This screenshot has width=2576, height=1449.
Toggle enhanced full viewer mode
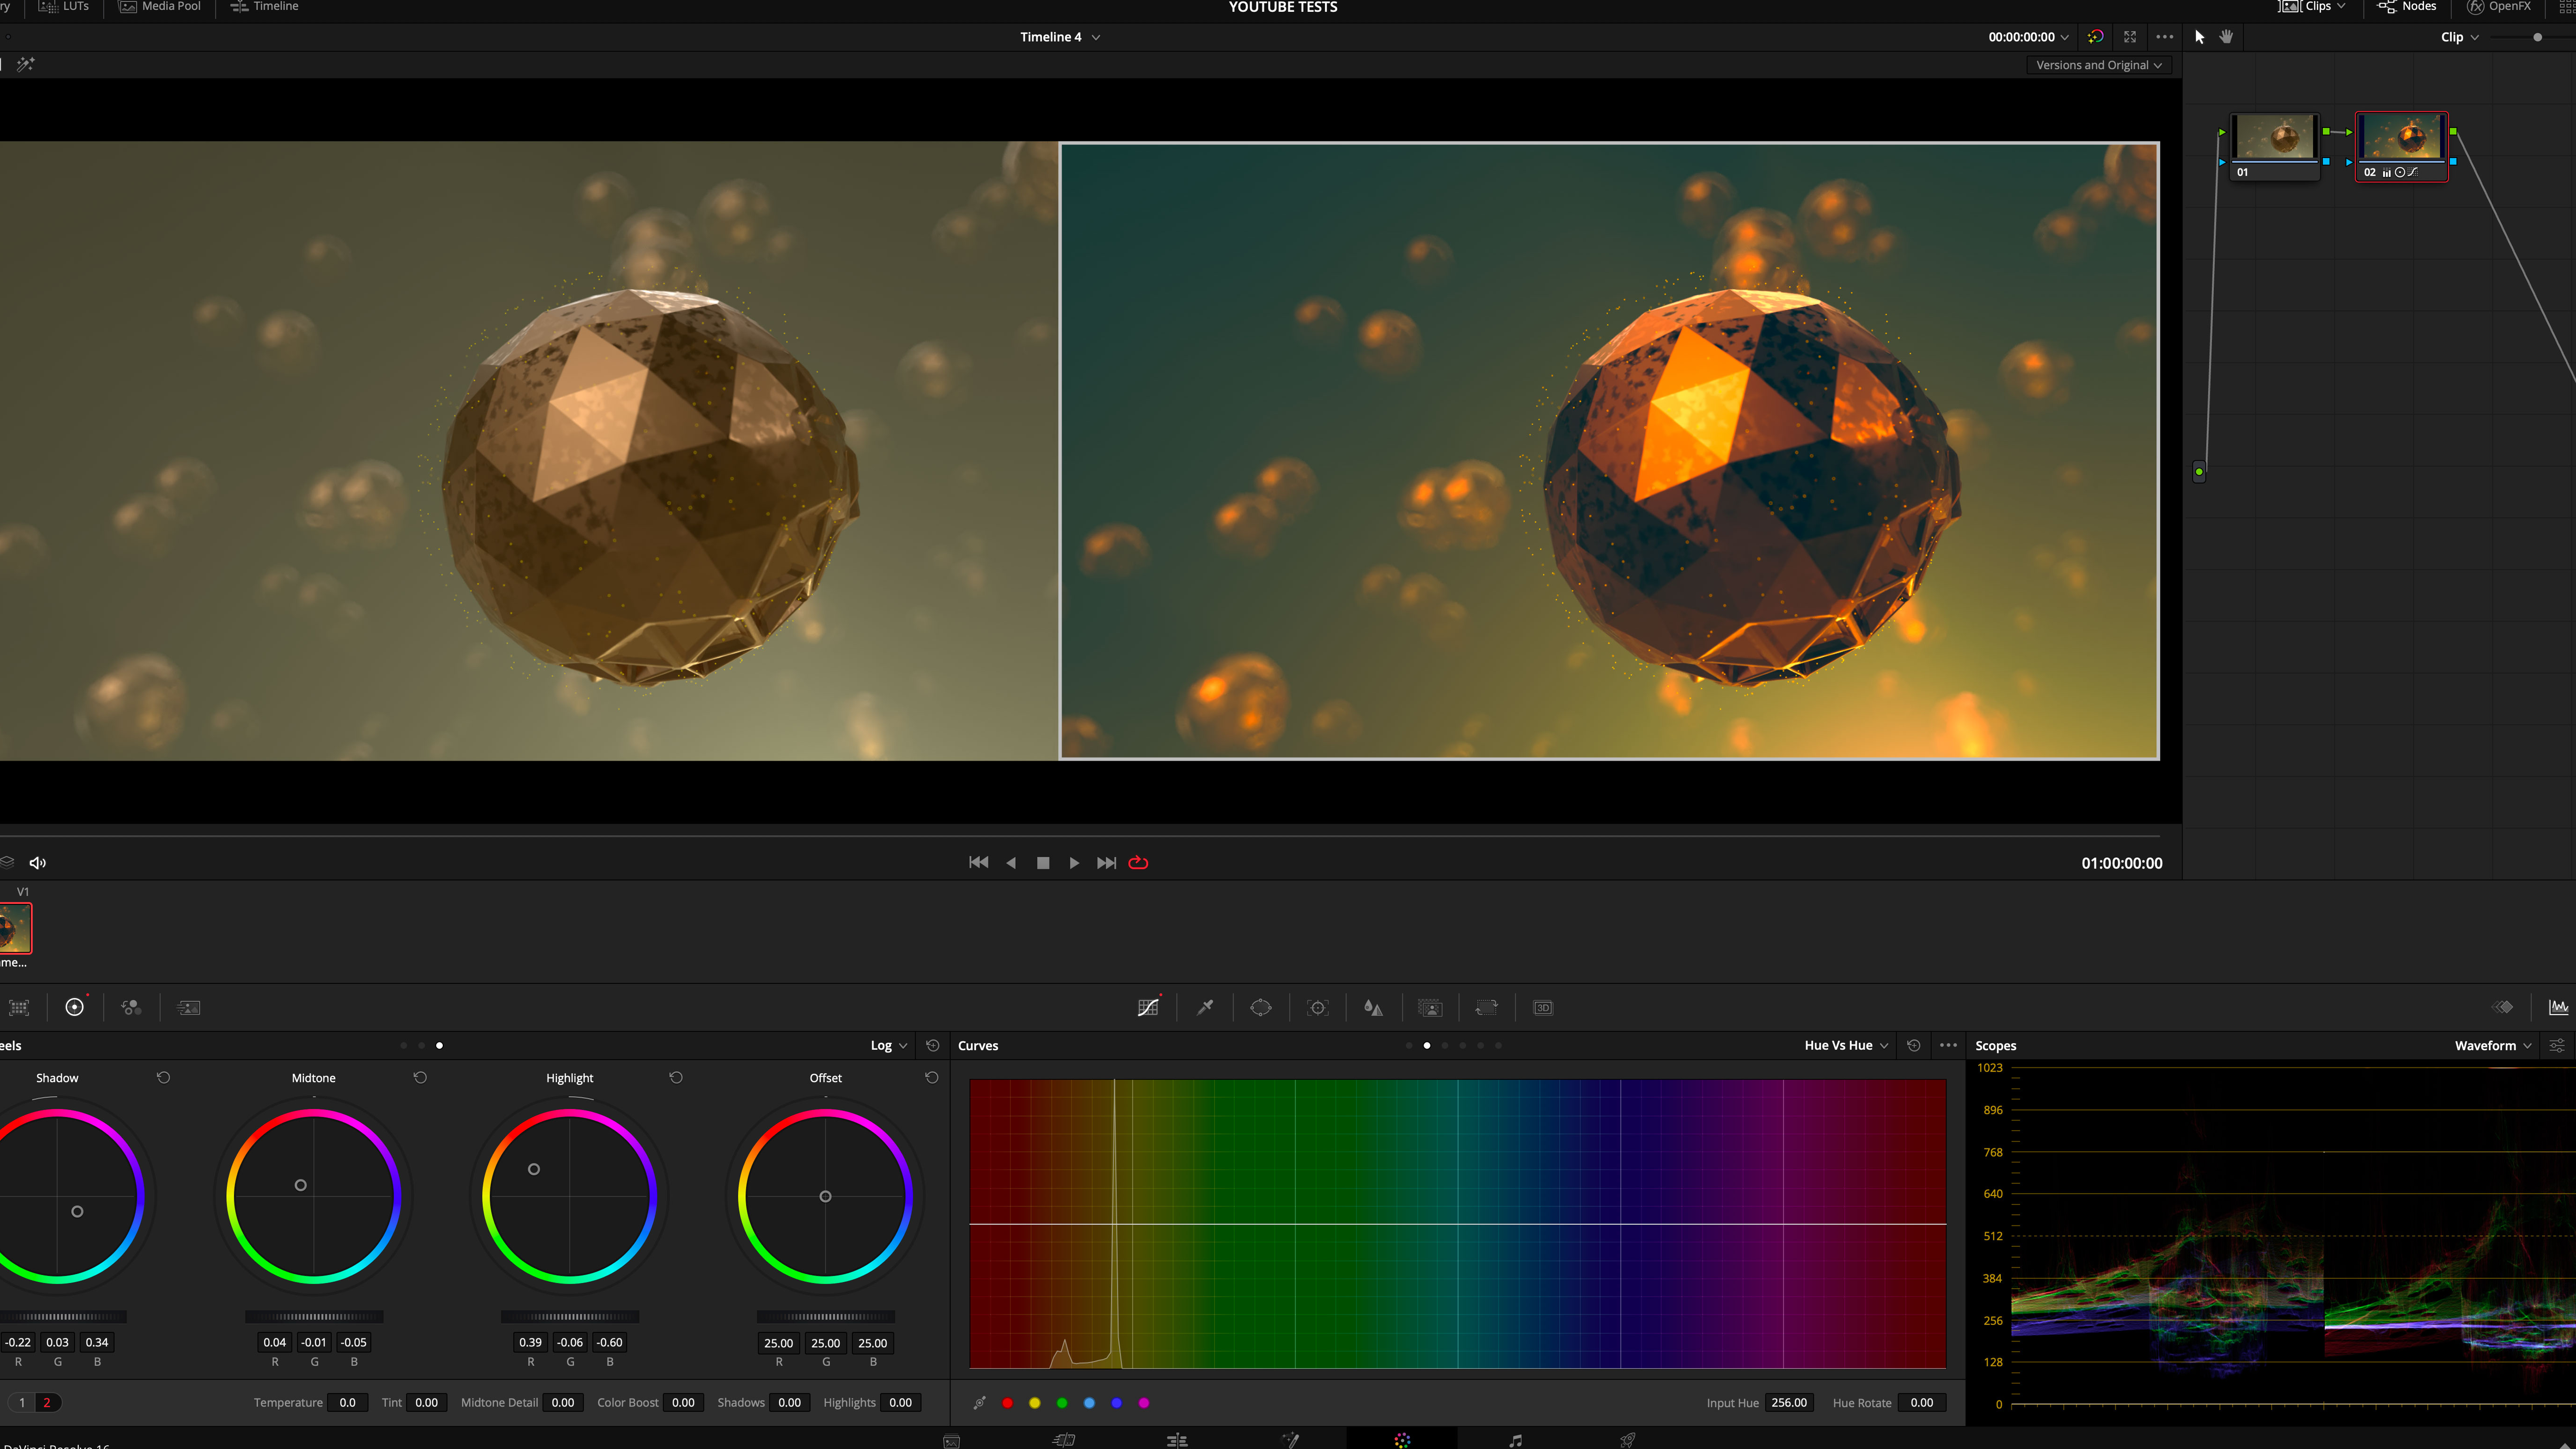click(x=2130, y=37)
